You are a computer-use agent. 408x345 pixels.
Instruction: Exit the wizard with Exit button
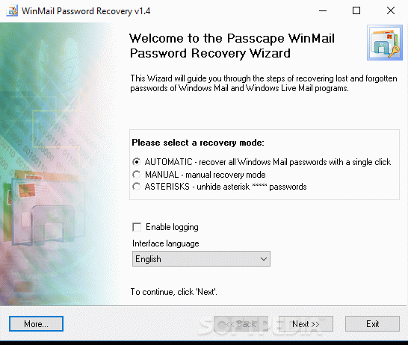pyautogui.click(x=372, y=324)
